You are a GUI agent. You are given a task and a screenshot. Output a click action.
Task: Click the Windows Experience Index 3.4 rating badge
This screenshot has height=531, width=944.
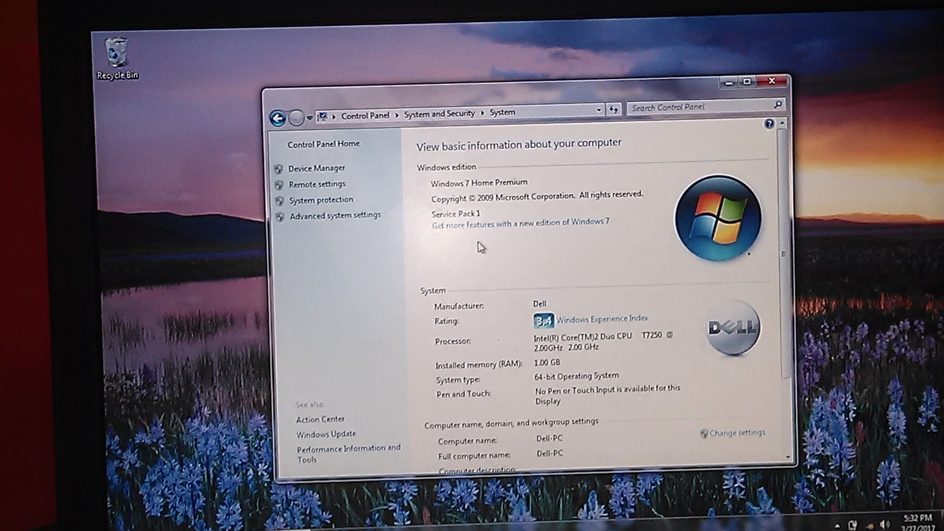[543, 320]
